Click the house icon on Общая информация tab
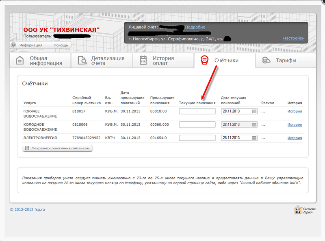The image size is (325, 241). click(x=20, y=60)
